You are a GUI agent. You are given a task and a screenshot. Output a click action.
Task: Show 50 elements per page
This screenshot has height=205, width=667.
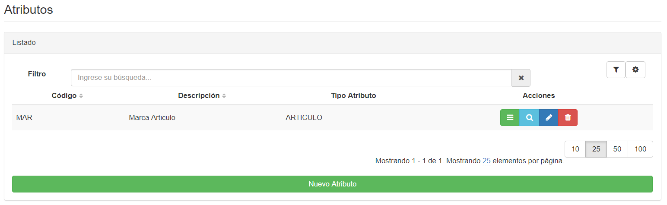click(617, 149)
